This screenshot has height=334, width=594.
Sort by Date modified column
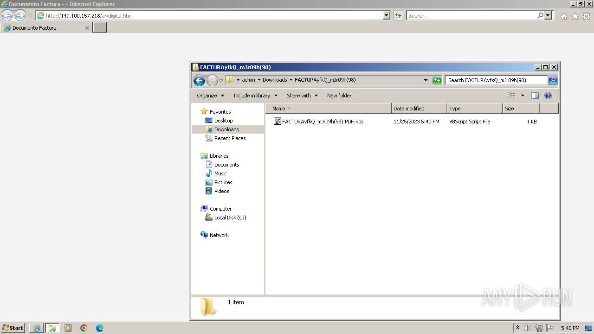419,109
